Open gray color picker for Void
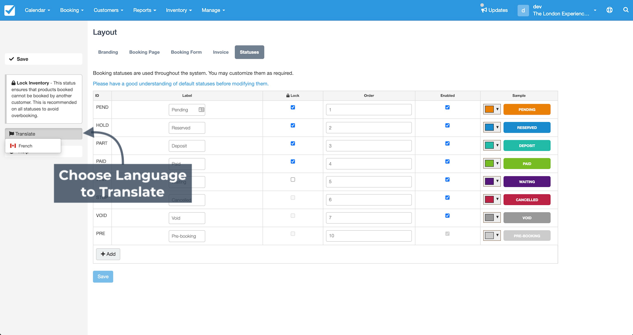This screenshot has height=335, width=633. [492, 217]
